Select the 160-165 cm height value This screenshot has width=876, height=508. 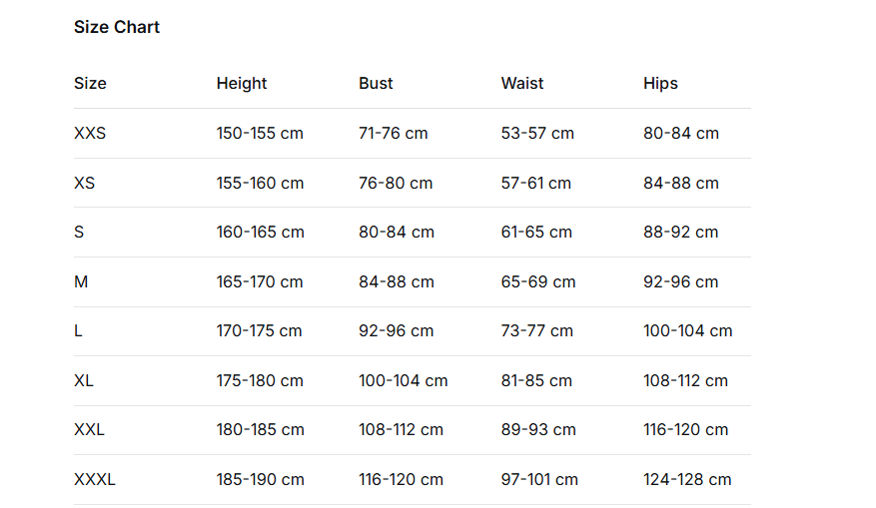coord(260,233)
